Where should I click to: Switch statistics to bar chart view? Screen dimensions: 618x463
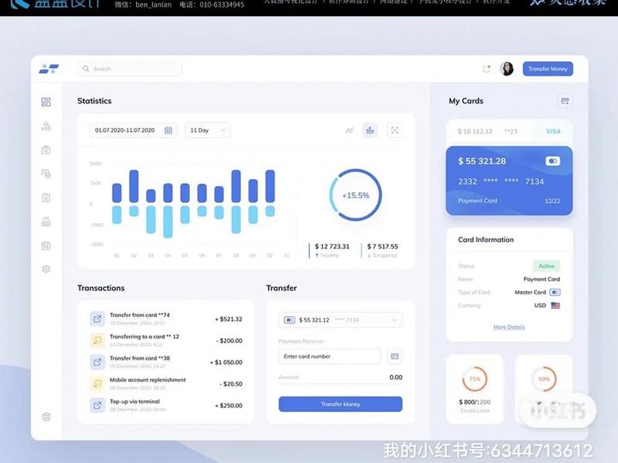[x=370, y=130]
